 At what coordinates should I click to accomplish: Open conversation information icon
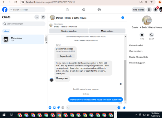[x=123, y=18]
